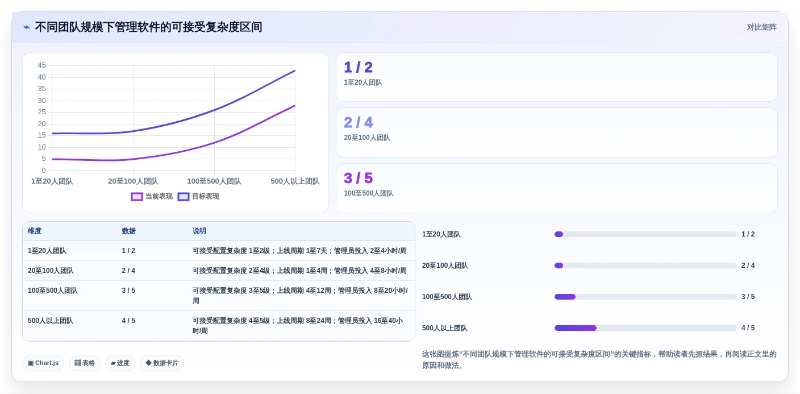
Task: Click the 500人以上团队 progress label
Action: click(445, 328)
